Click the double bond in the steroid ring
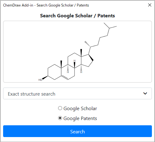155x142 pixels. click(x=65, y=78)
